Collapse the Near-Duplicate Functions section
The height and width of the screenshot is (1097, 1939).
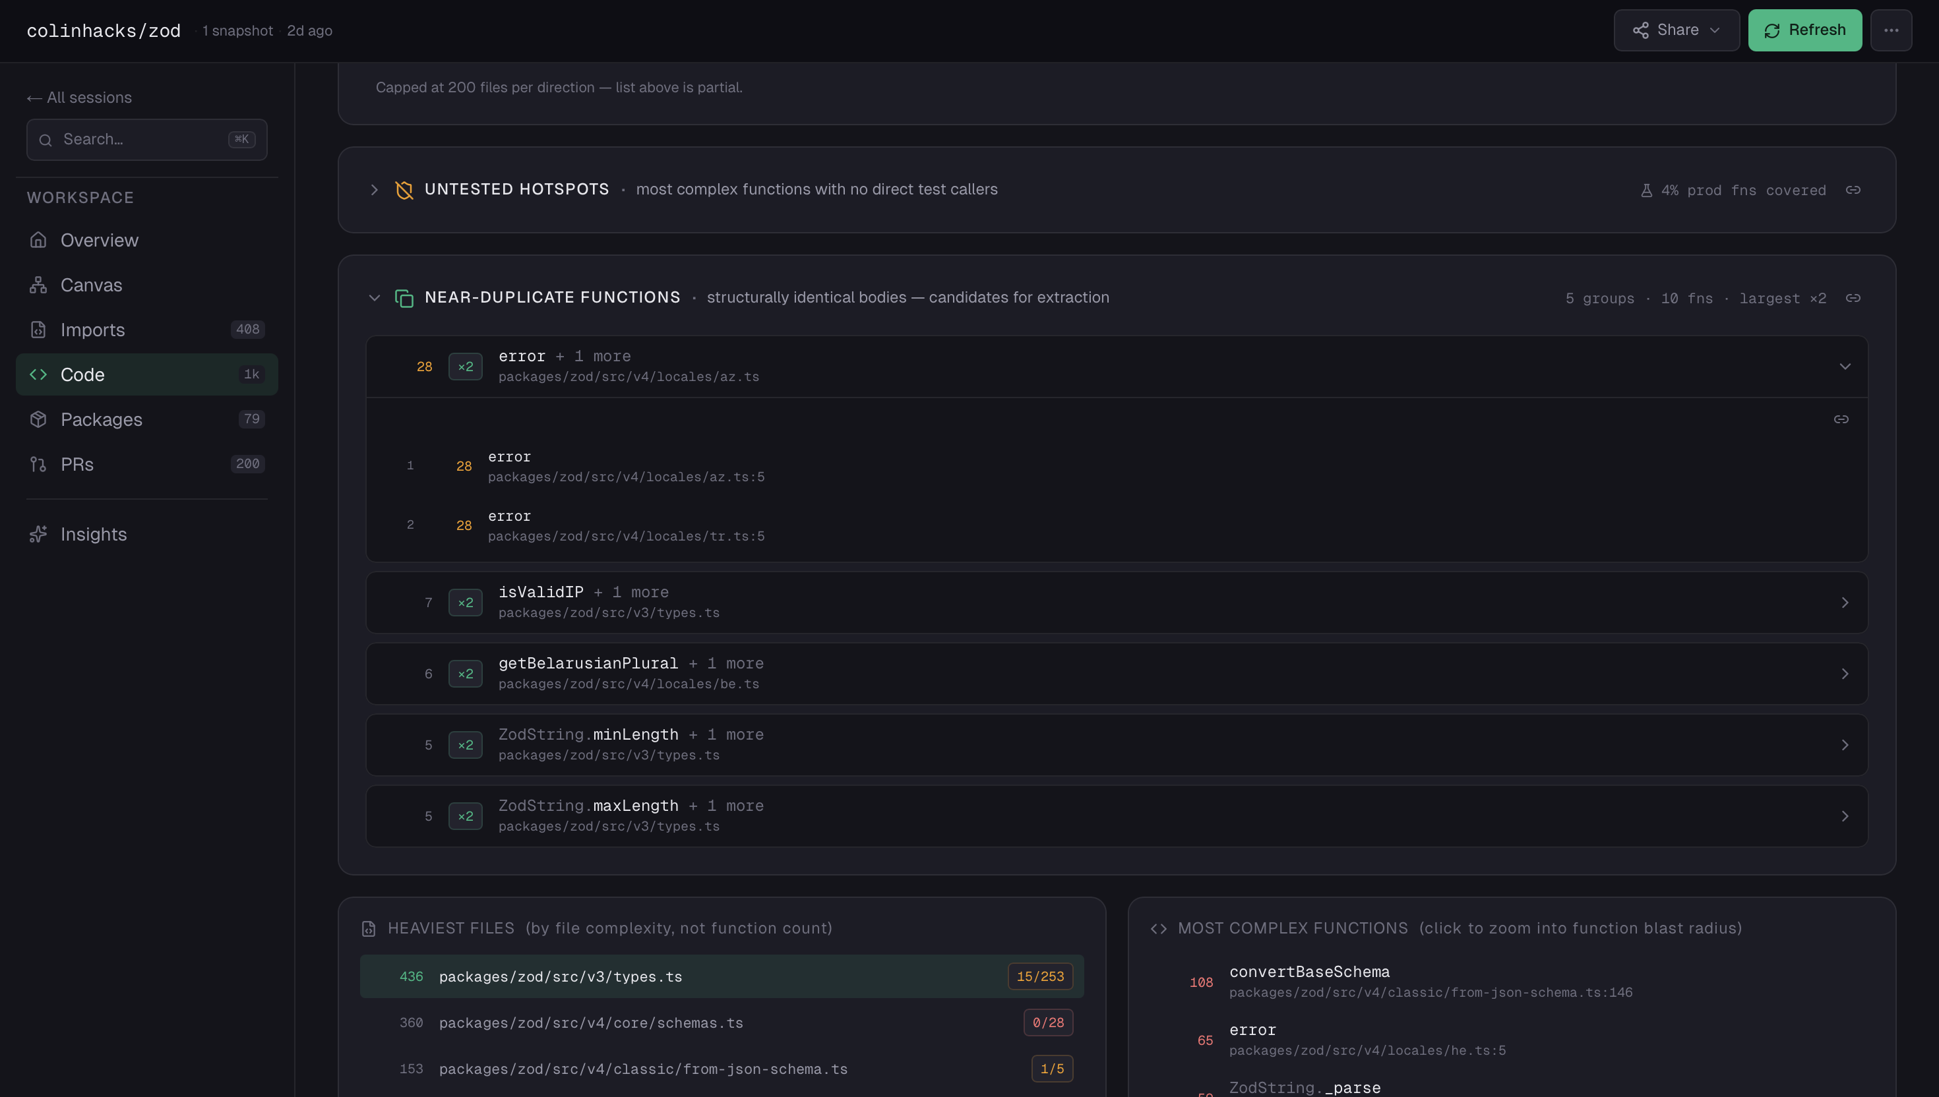point(374,297)
